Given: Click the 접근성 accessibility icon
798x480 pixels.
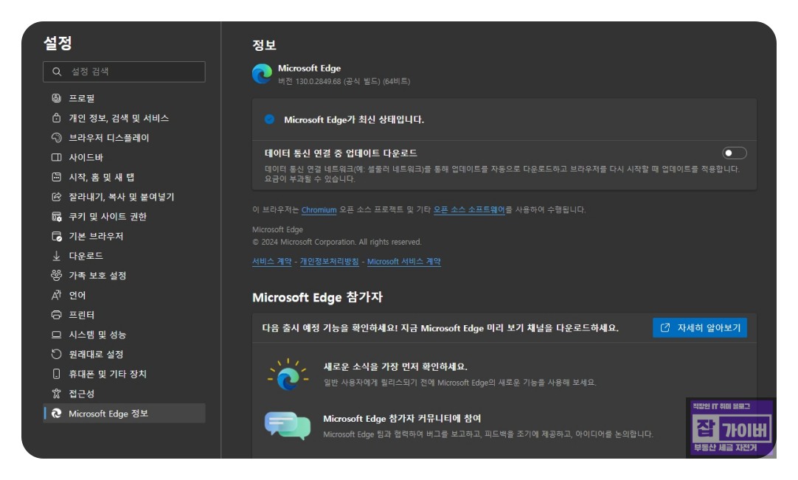Looking at the screenshot, I should 57,394.
